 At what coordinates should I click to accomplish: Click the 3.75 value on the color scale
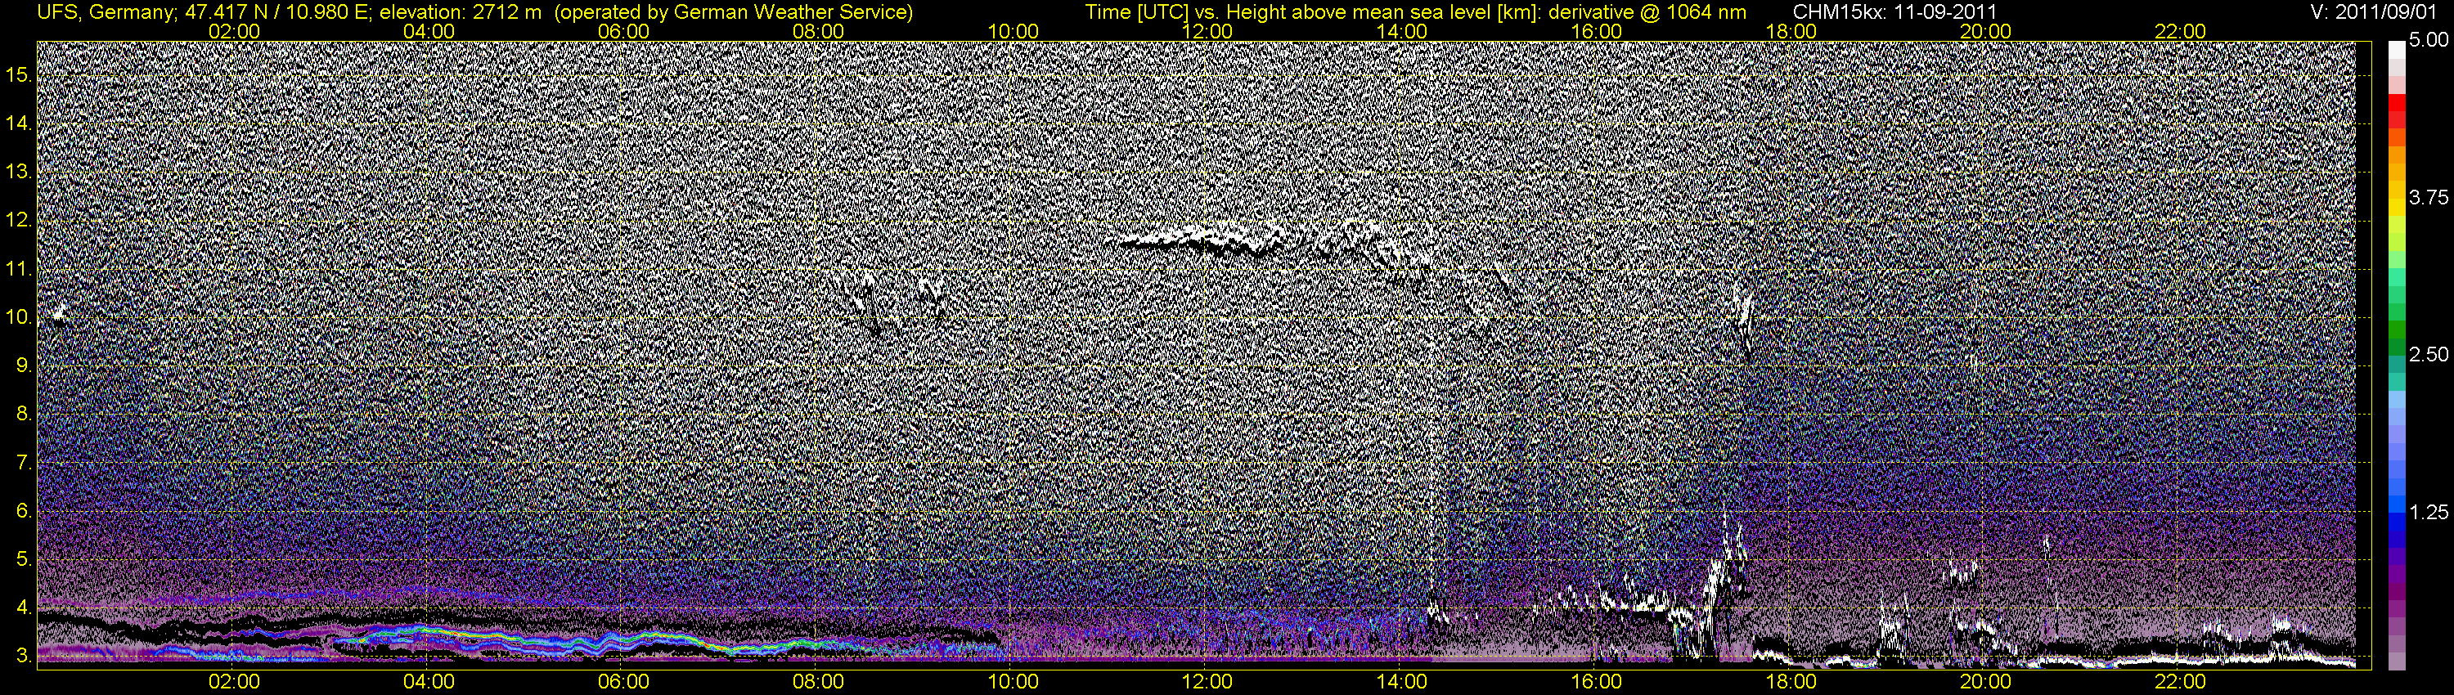(x=2429, y=198)
